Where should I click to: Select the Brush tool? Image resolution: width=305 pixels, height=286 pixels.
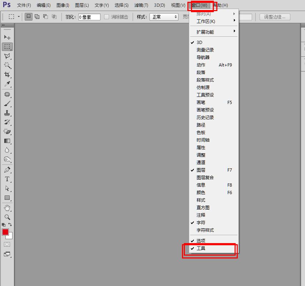(x=7, y=104)
